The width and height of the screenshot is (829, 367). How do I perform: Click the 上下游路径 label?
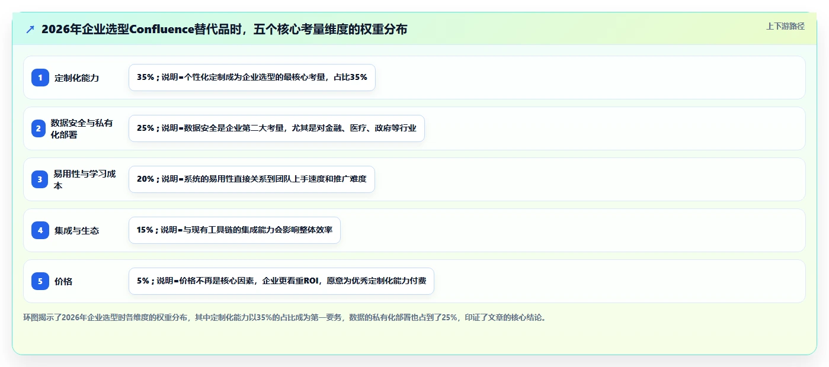(x=785, y=26)
